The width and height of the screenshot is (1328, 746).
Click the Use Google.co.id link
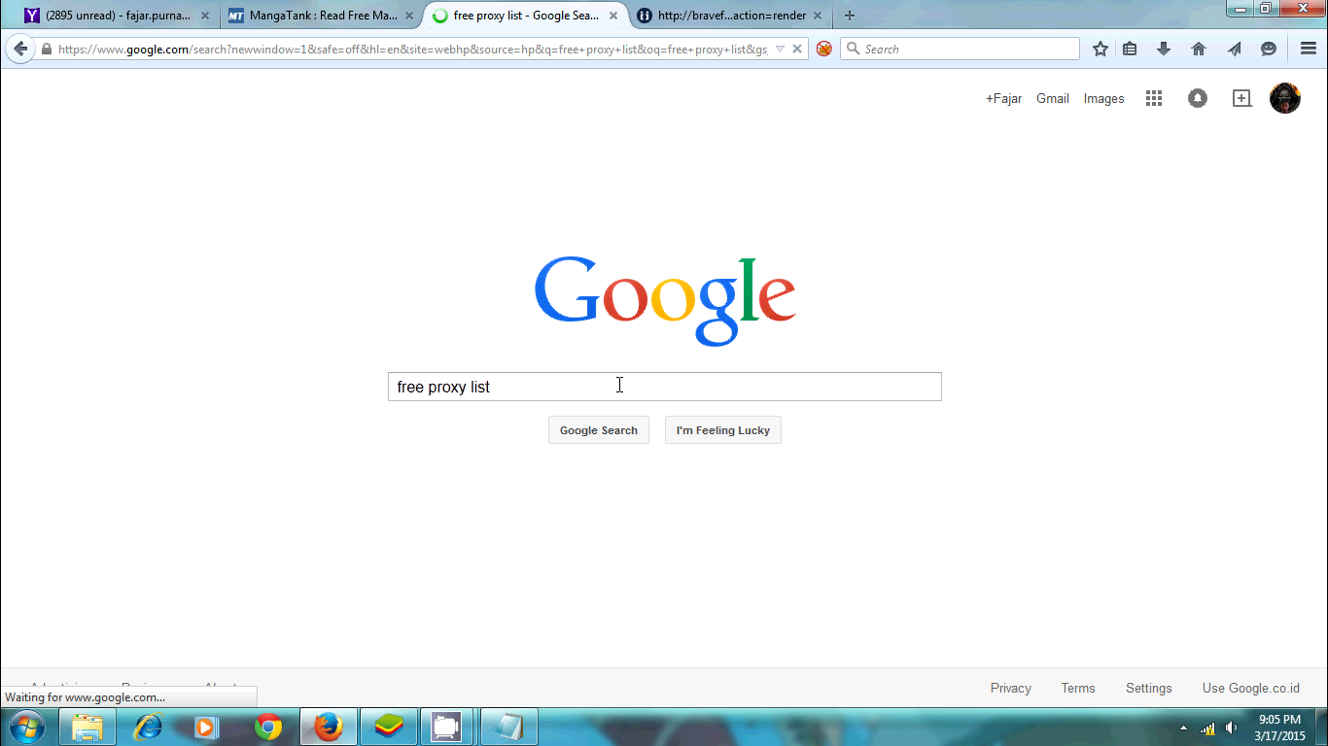point(1251,688)
